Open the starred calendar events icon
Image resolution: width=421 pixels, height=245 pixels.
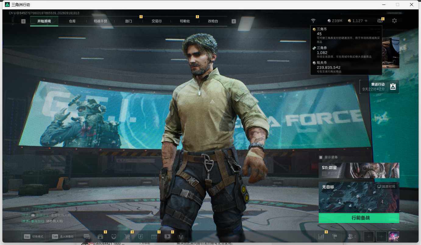click(101, 236)
